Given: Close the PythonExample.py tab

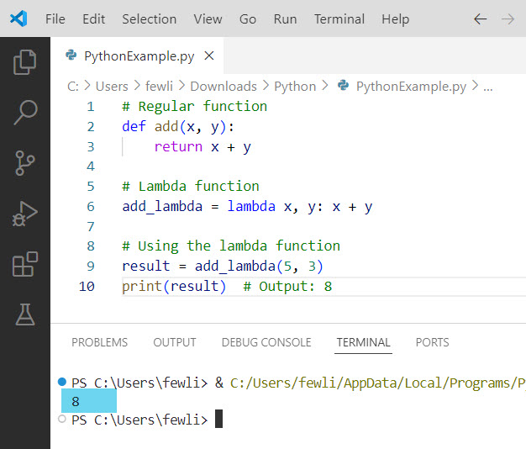Looking at the screenshot, I should (209, 55).
